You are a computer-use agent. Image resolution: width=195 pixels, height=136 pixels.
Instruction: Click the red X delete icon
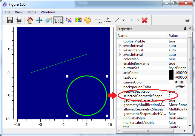tap(145, 20)
